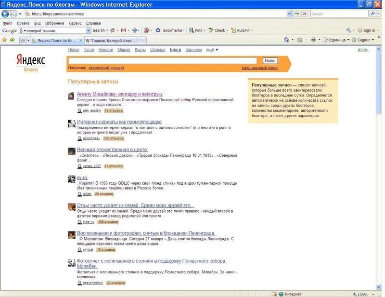Open the tab list dropdown arrow
This screenshot has width=385, height=297.
(28, 40)
